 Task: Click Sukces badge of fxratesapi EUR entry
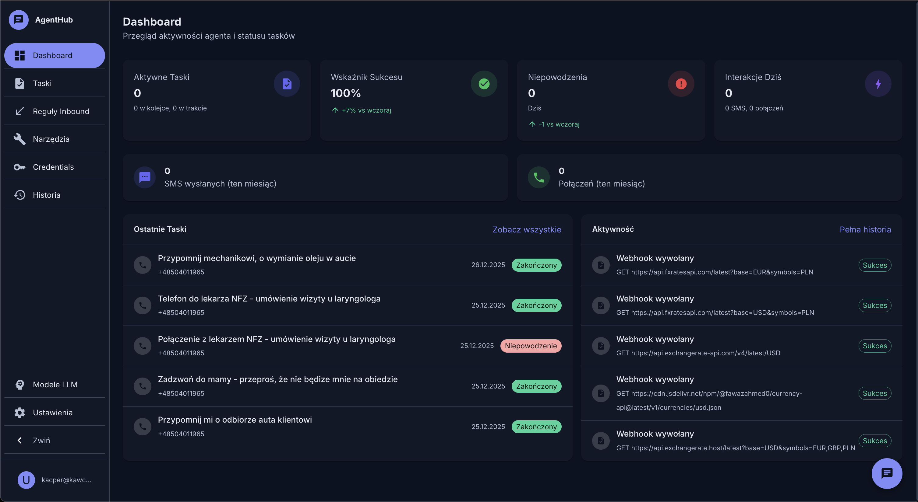click(x=875, y=265)
